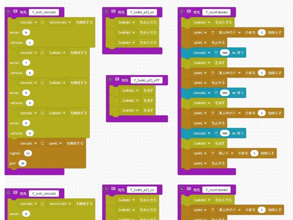This screenshot has width=293, height=220.
Task: Open comment icon on f_countdown01 block
Action: click(x=189, y=12)
